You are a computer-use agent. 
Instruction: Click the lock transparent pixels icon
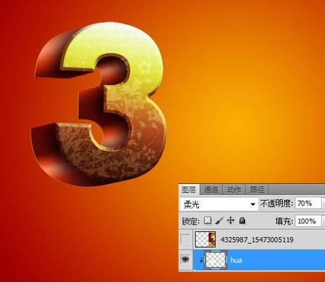(x=207, y=220)
